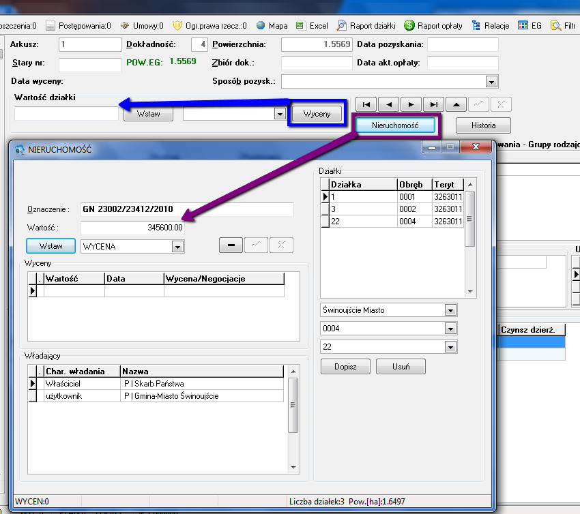Click the Czynsz dzierż. column header
This screenshot has height=514, width=580.
(532, 330)
